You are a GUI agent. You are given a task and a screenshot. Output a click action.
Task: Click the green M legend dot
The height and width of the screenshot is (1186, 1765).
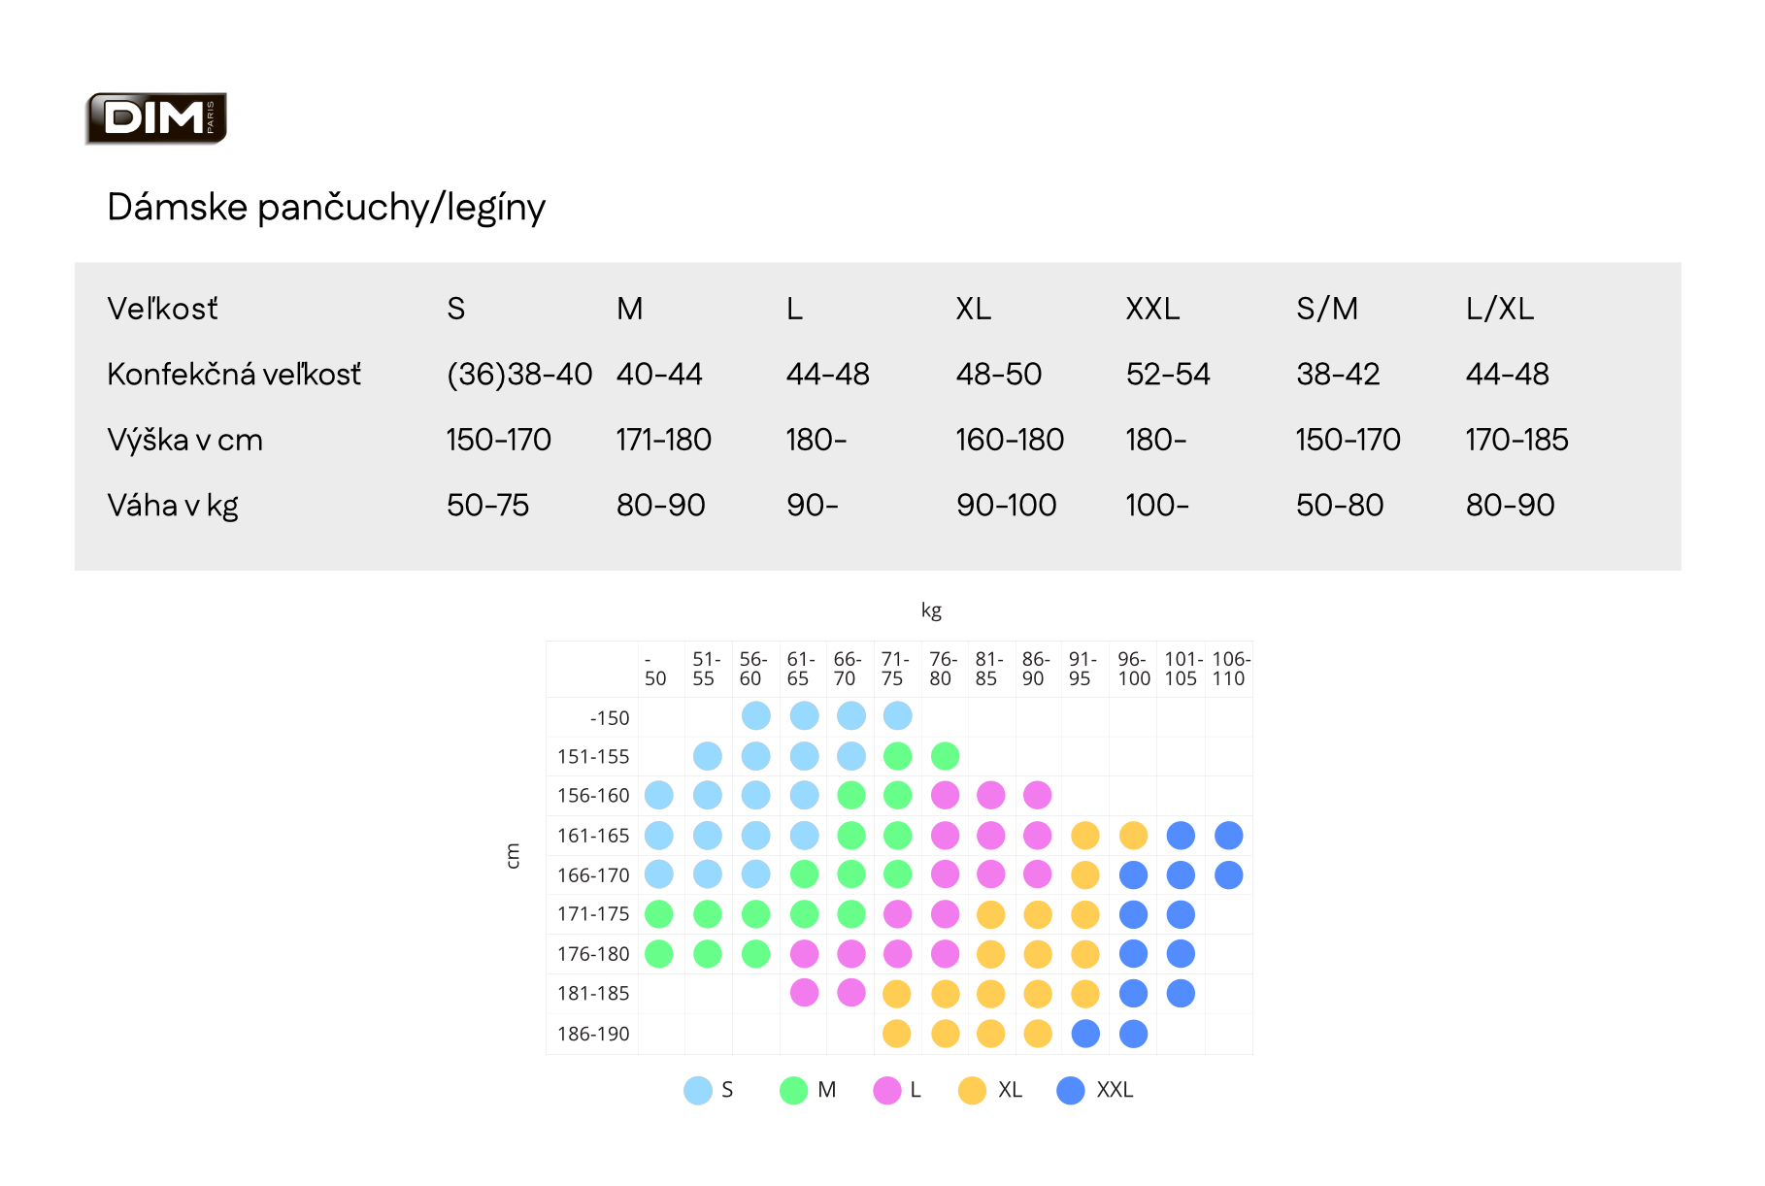click(794, 1090)
